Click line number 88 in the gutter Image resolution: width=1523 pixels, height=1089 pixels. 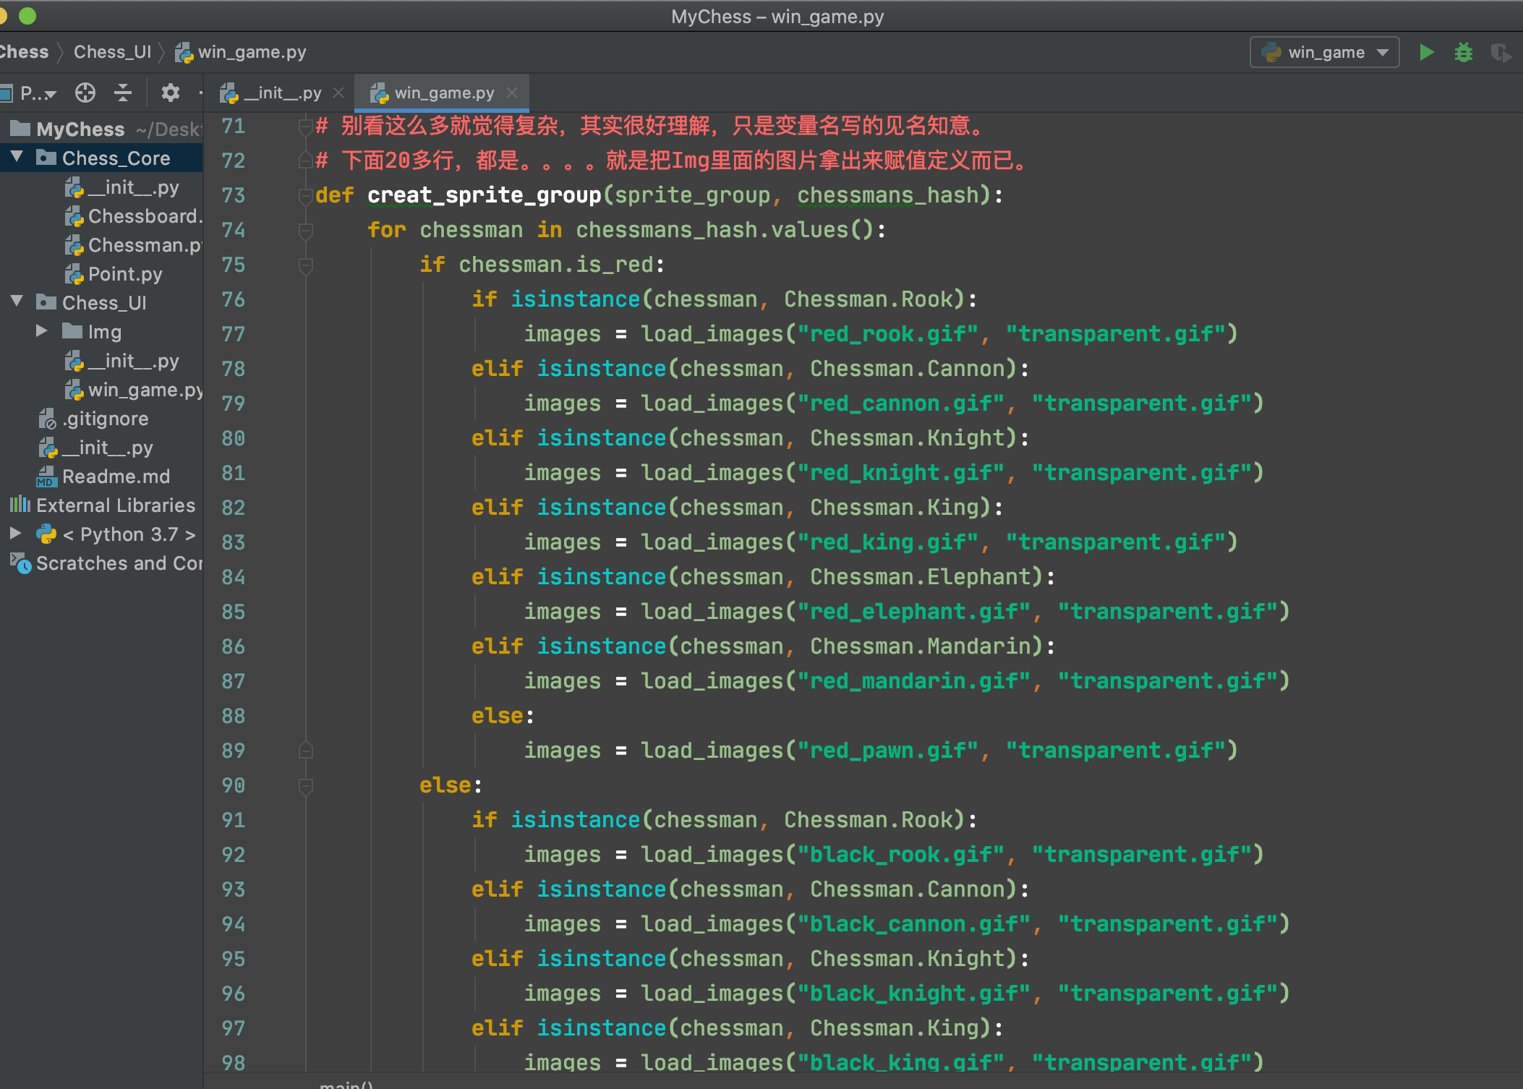[233, 716]
